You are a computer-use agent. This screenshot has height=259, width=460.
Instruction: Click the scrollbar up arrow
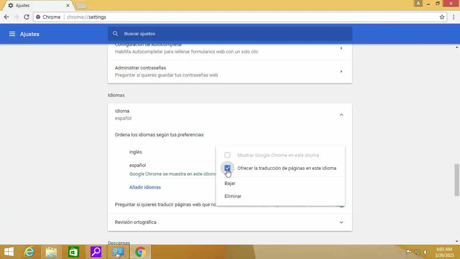[x=457, y=47]
